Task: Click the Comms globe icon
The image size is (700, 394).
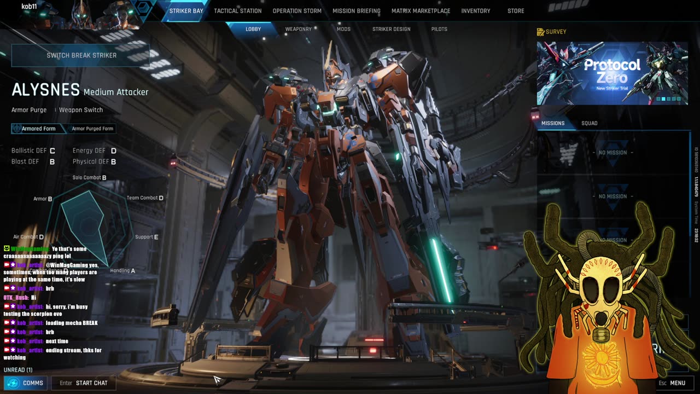Action: (13, 383)
